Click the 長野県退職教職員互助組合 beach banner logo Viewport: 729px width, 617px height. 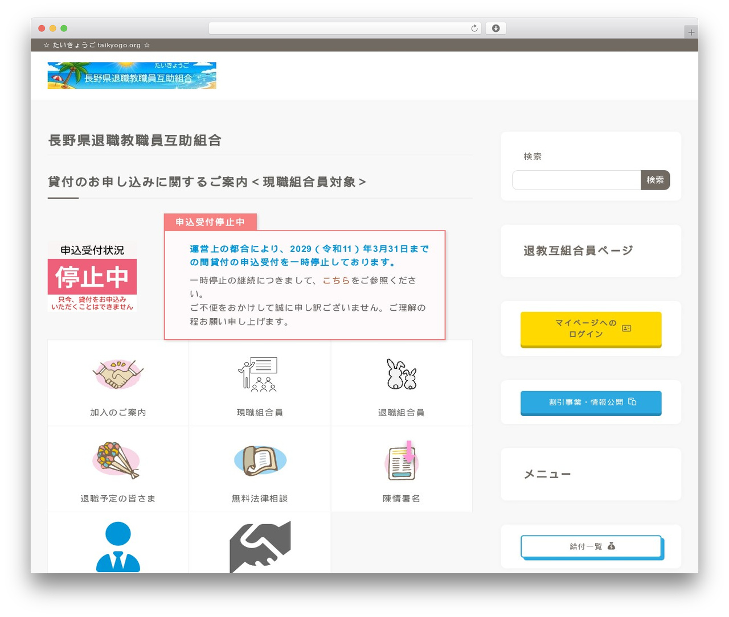tap(132, 76)
